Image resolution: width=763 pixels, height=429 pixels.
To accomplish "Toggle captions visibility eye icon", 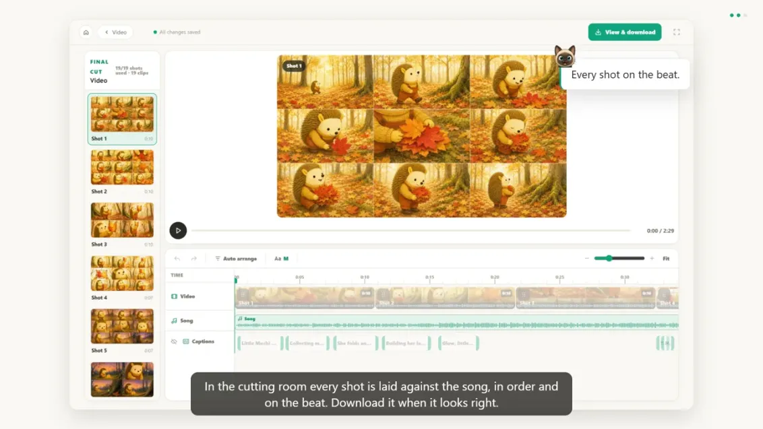I will coord(174,341).
